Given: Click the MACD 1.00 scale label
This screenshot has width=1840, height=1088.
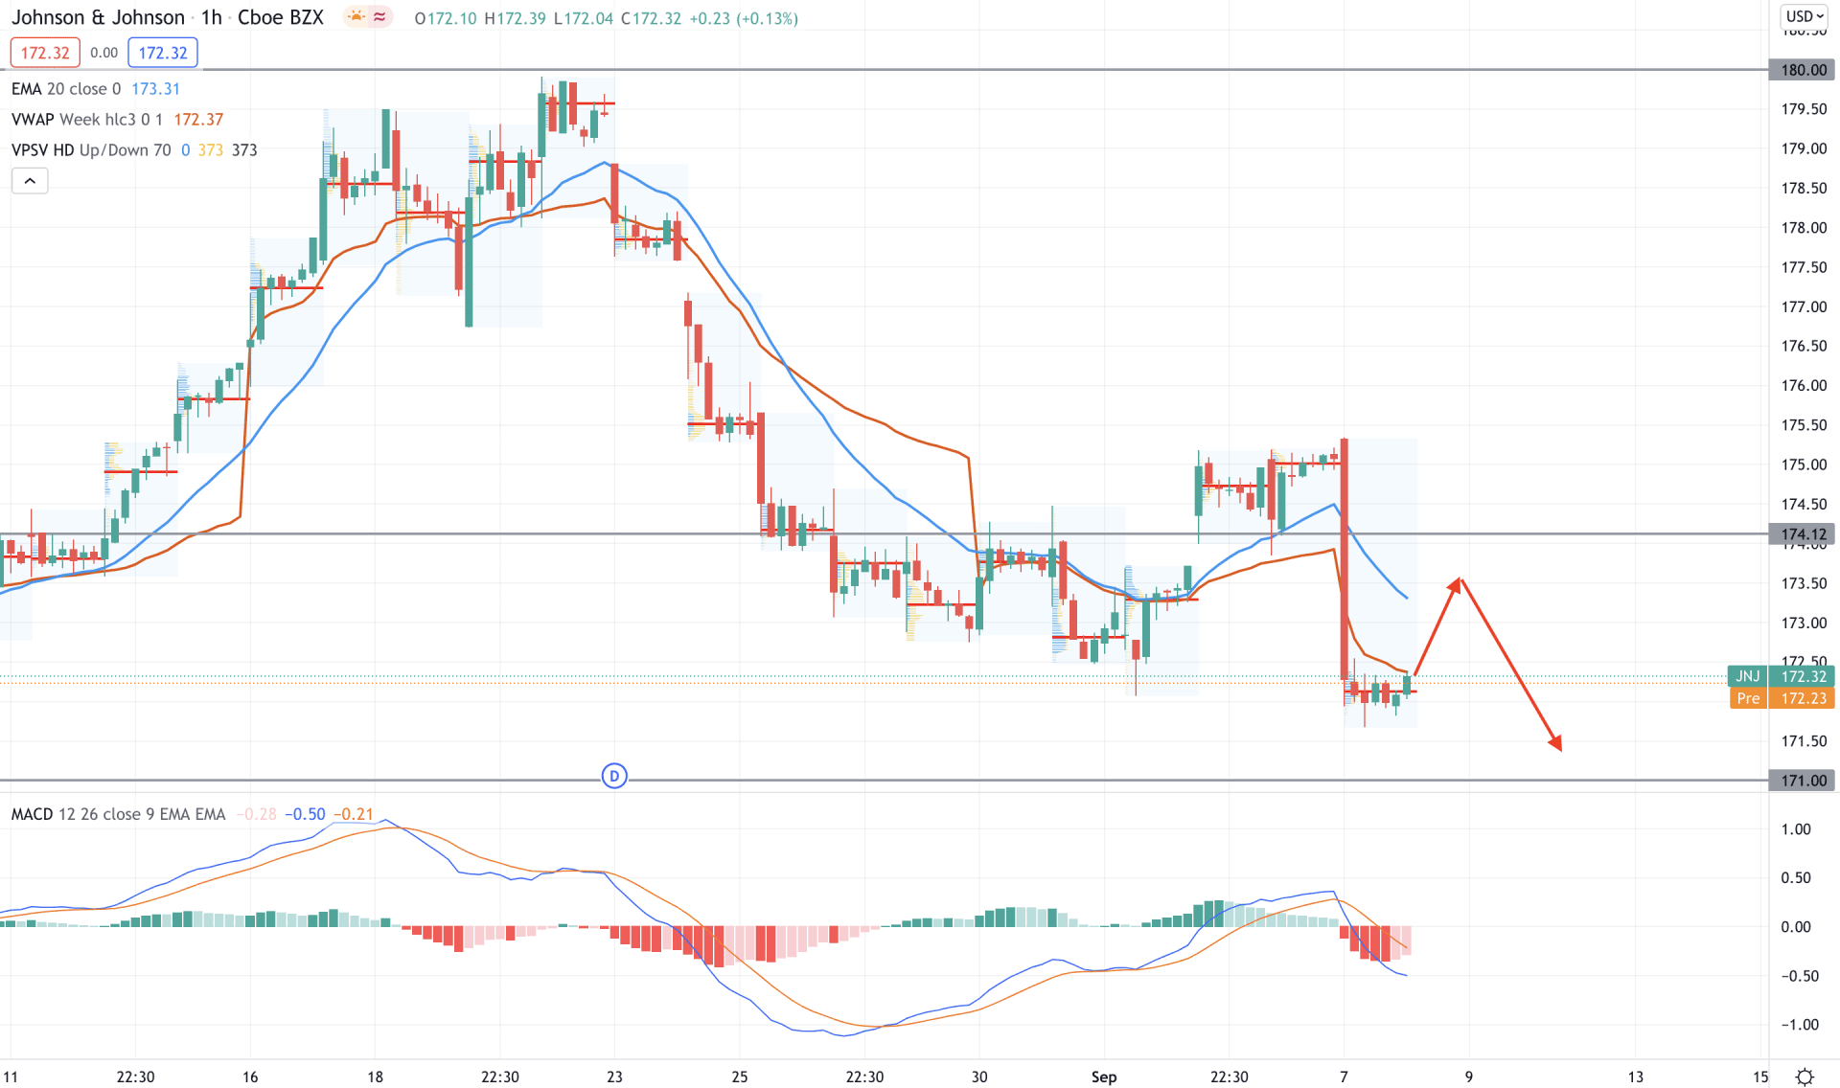Looking at the screenshot, I should click(1796, 829).
